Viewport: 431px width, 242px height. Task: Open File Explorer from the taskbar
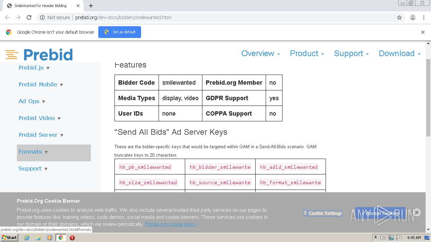[38, 238]
